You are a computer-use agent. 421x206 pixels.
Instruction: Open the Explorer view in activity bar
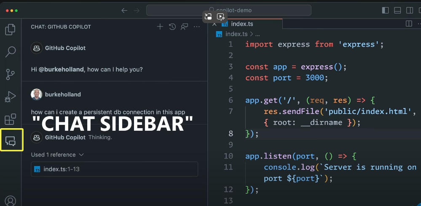point(11,29)
